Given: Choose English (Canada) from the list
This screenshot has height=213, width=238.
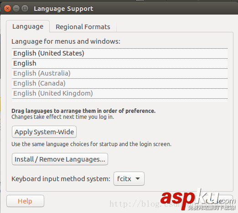Looking at the screenshot, I should [119, 83].
